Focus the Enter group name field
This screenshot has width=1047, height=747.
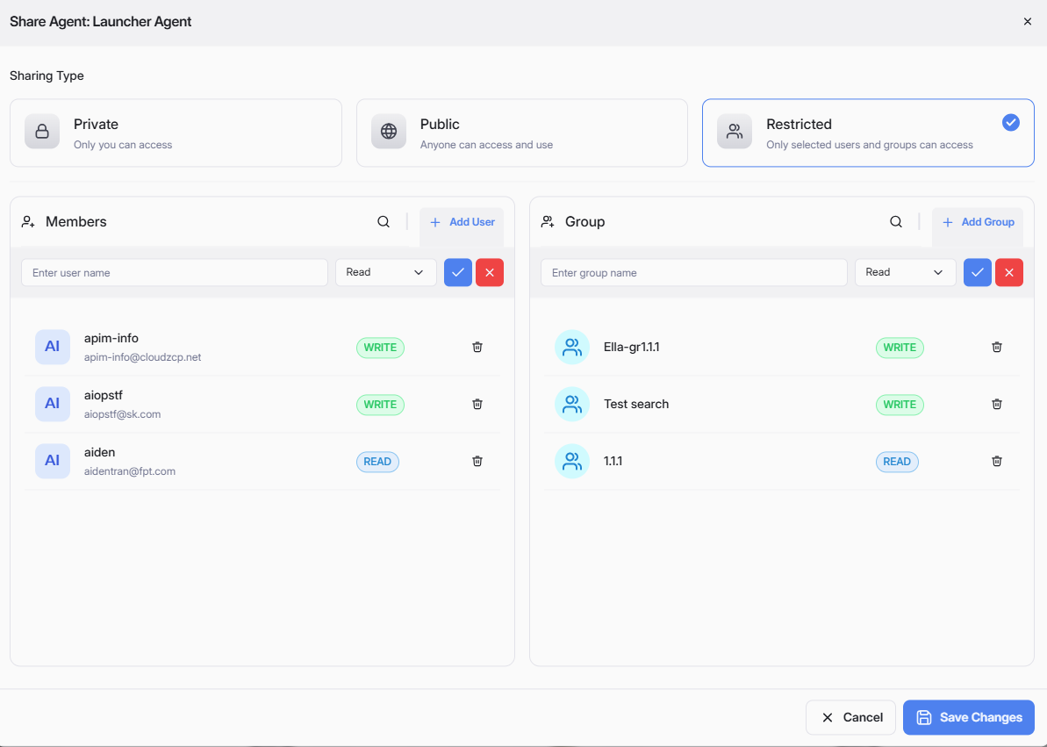click(x=694, y=273)
